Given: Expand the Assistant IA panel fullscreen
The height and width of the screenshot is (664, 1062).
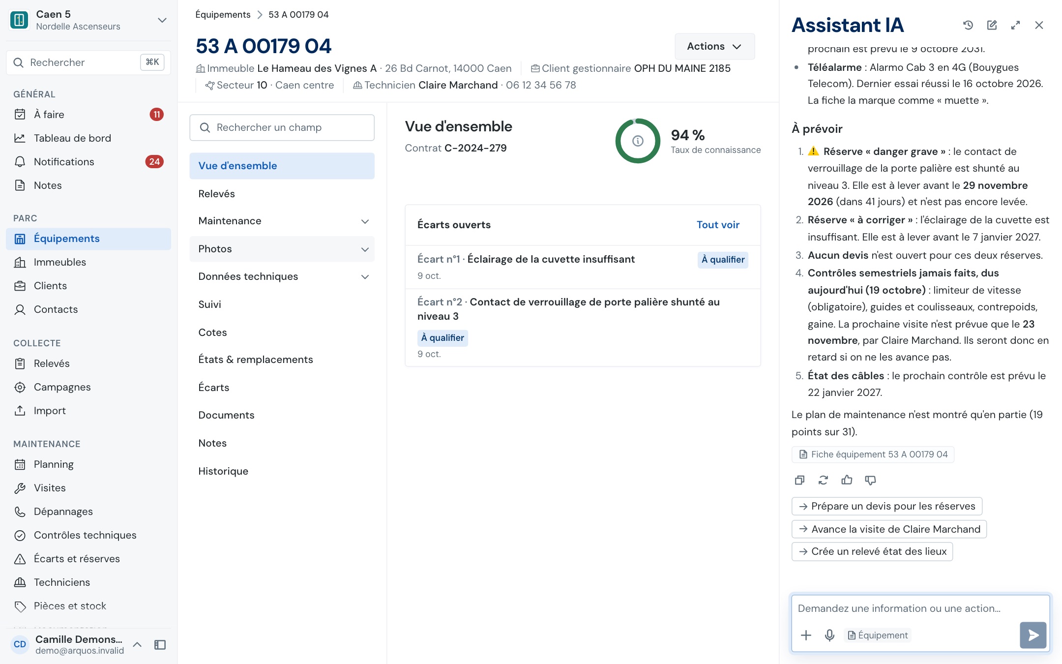Looking at the screenshot, I should coord(1015,25).
